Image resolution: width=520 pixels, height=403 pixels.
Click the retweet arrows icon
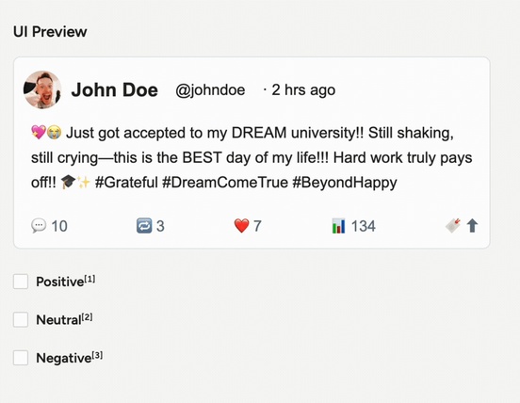click(144, 226)
